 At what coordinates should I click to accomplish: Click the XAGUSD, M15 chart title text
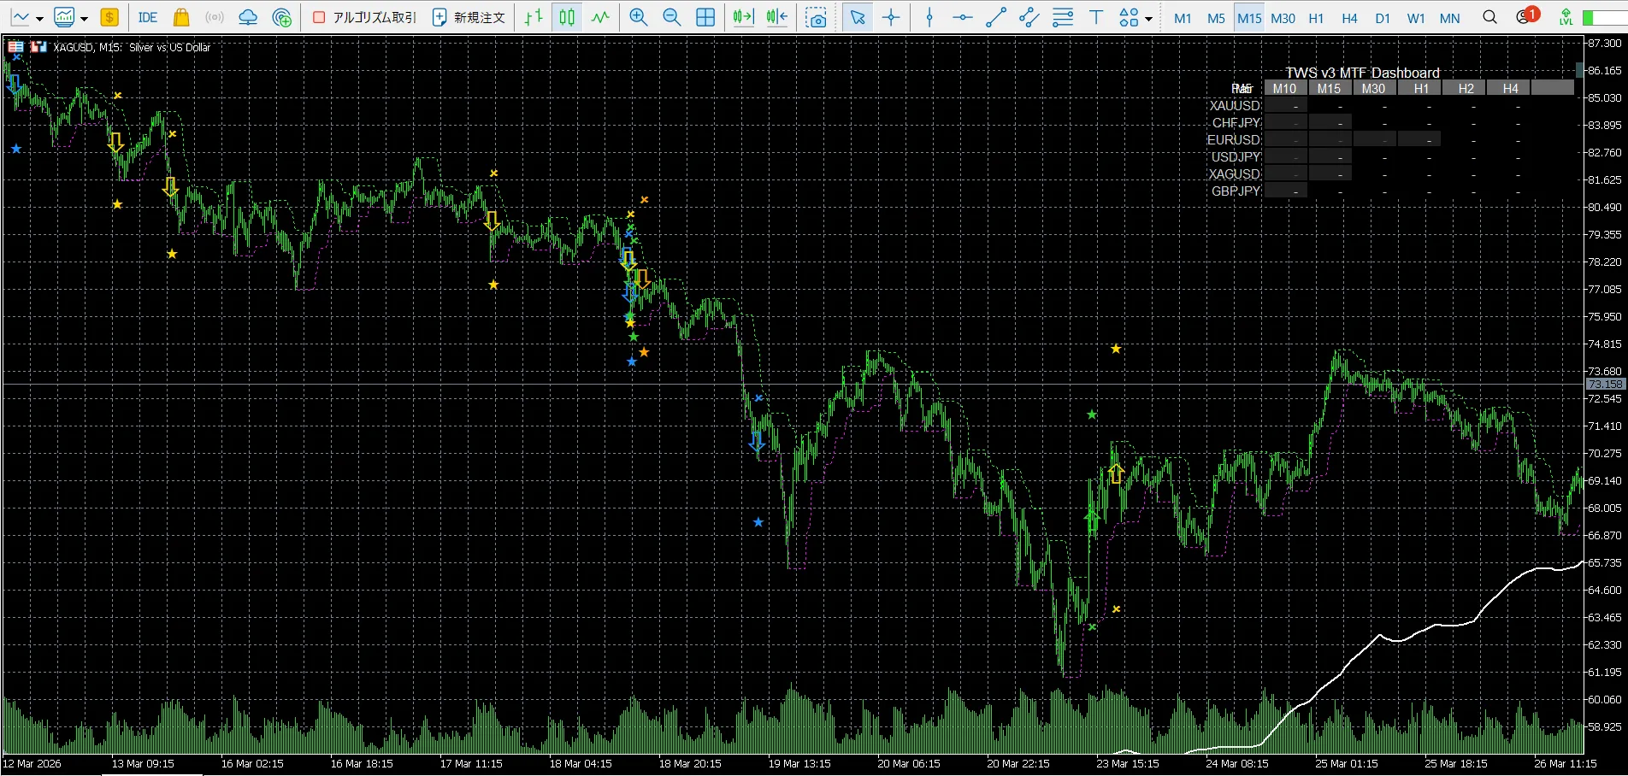[132, 47]
